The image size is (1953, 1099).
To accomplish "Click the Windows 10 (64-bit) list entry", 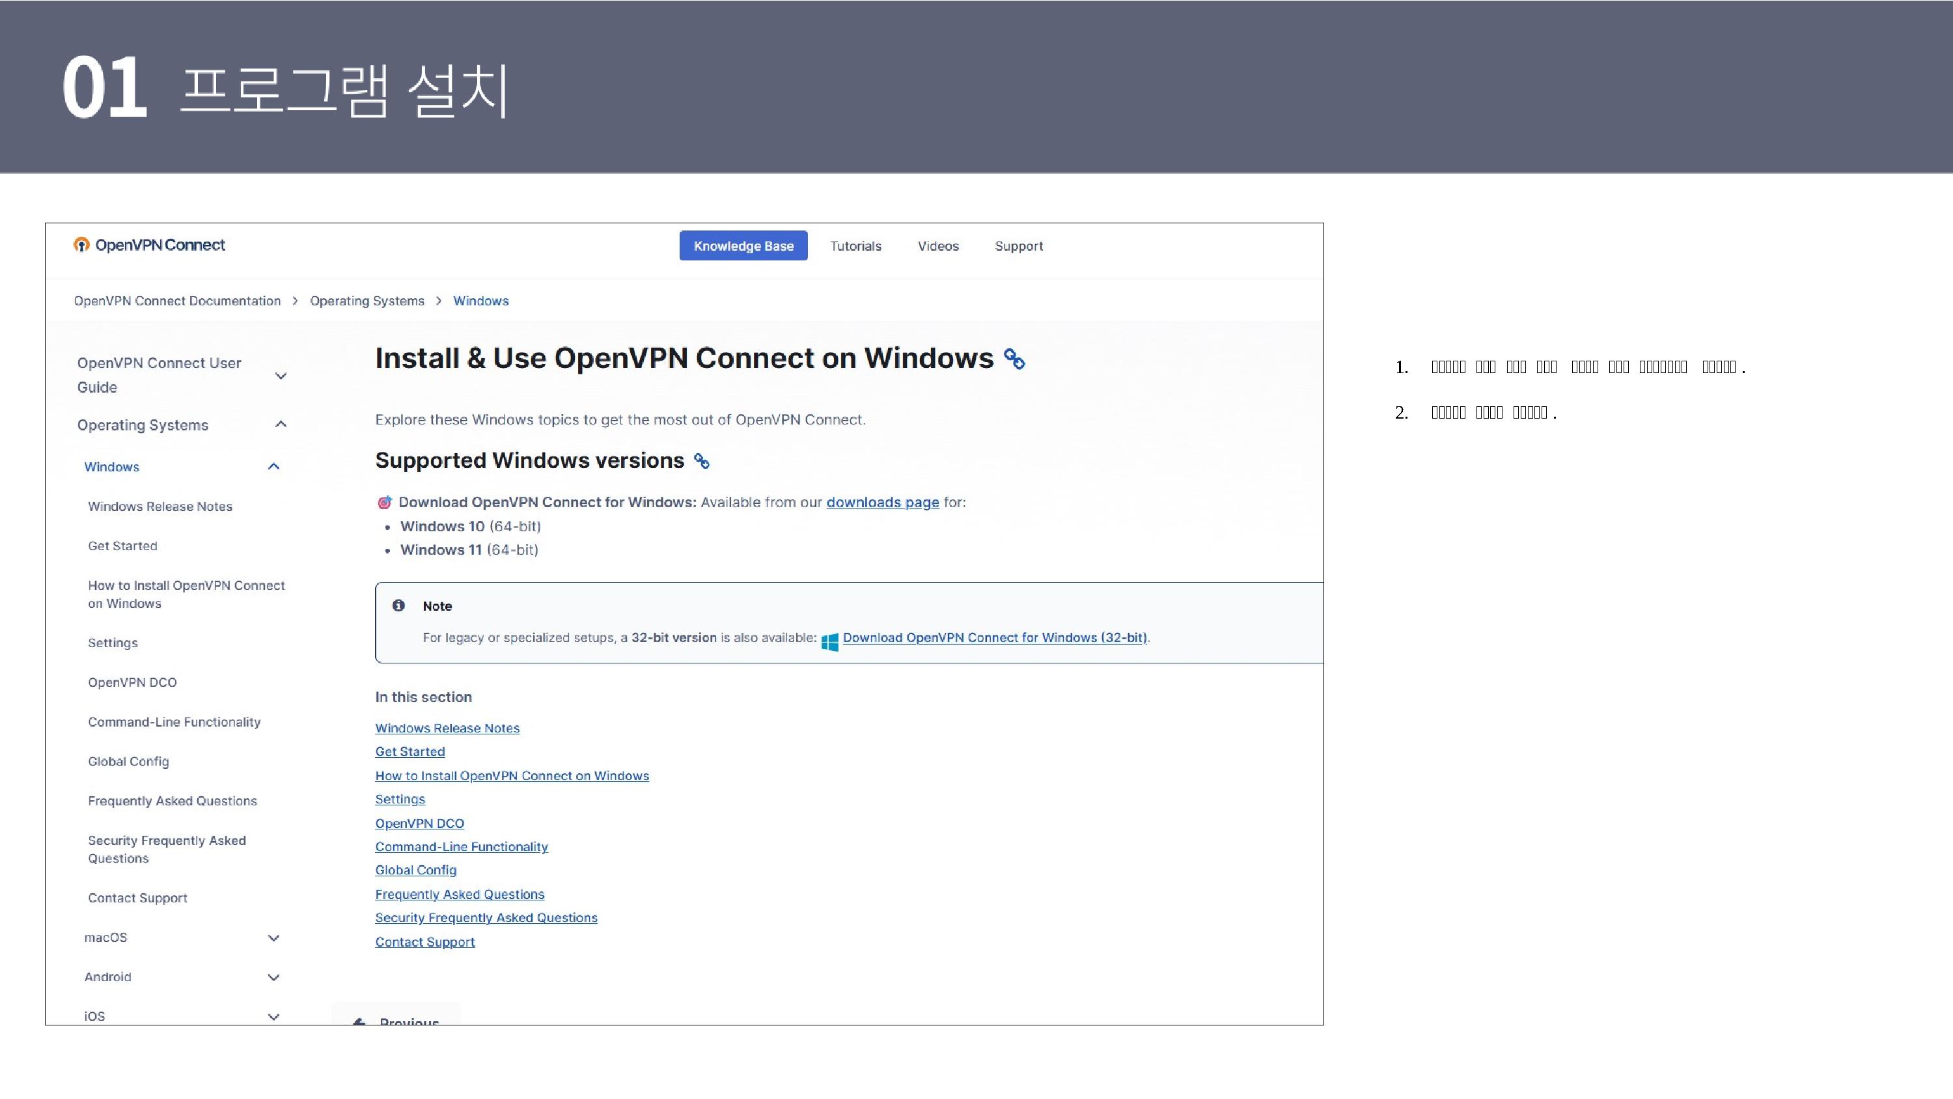I will (x=470, y=526).
